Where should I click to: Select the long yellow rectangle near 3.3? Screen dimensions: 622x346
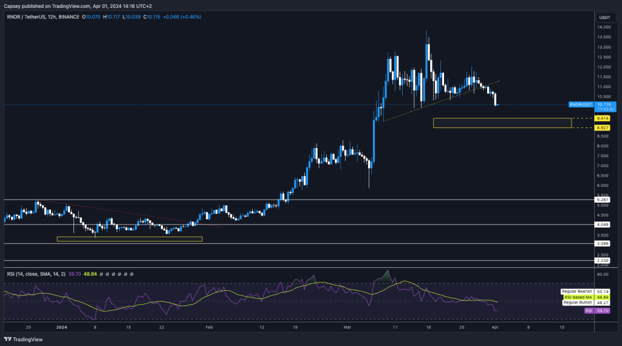[x=129, y=239]
